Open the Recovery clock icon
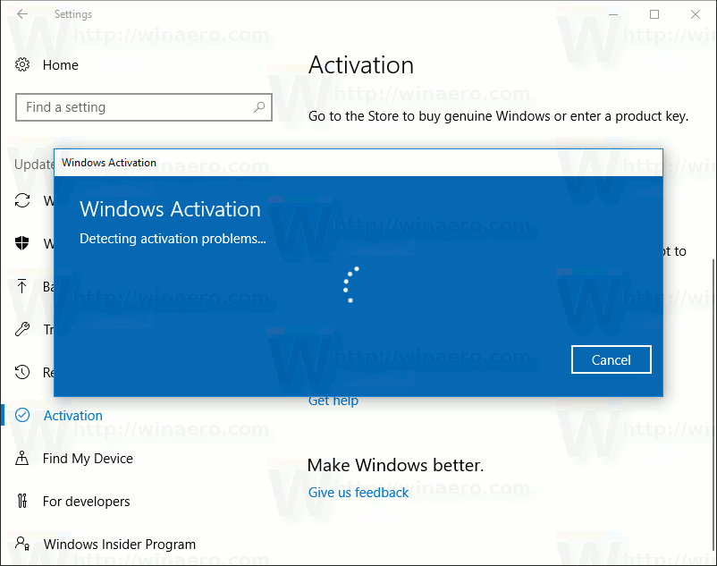 tap(21, 373)
